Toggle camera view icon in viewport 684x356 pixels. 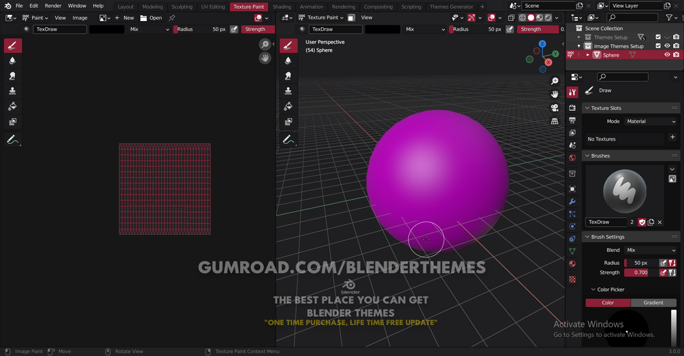click(555, 107)
